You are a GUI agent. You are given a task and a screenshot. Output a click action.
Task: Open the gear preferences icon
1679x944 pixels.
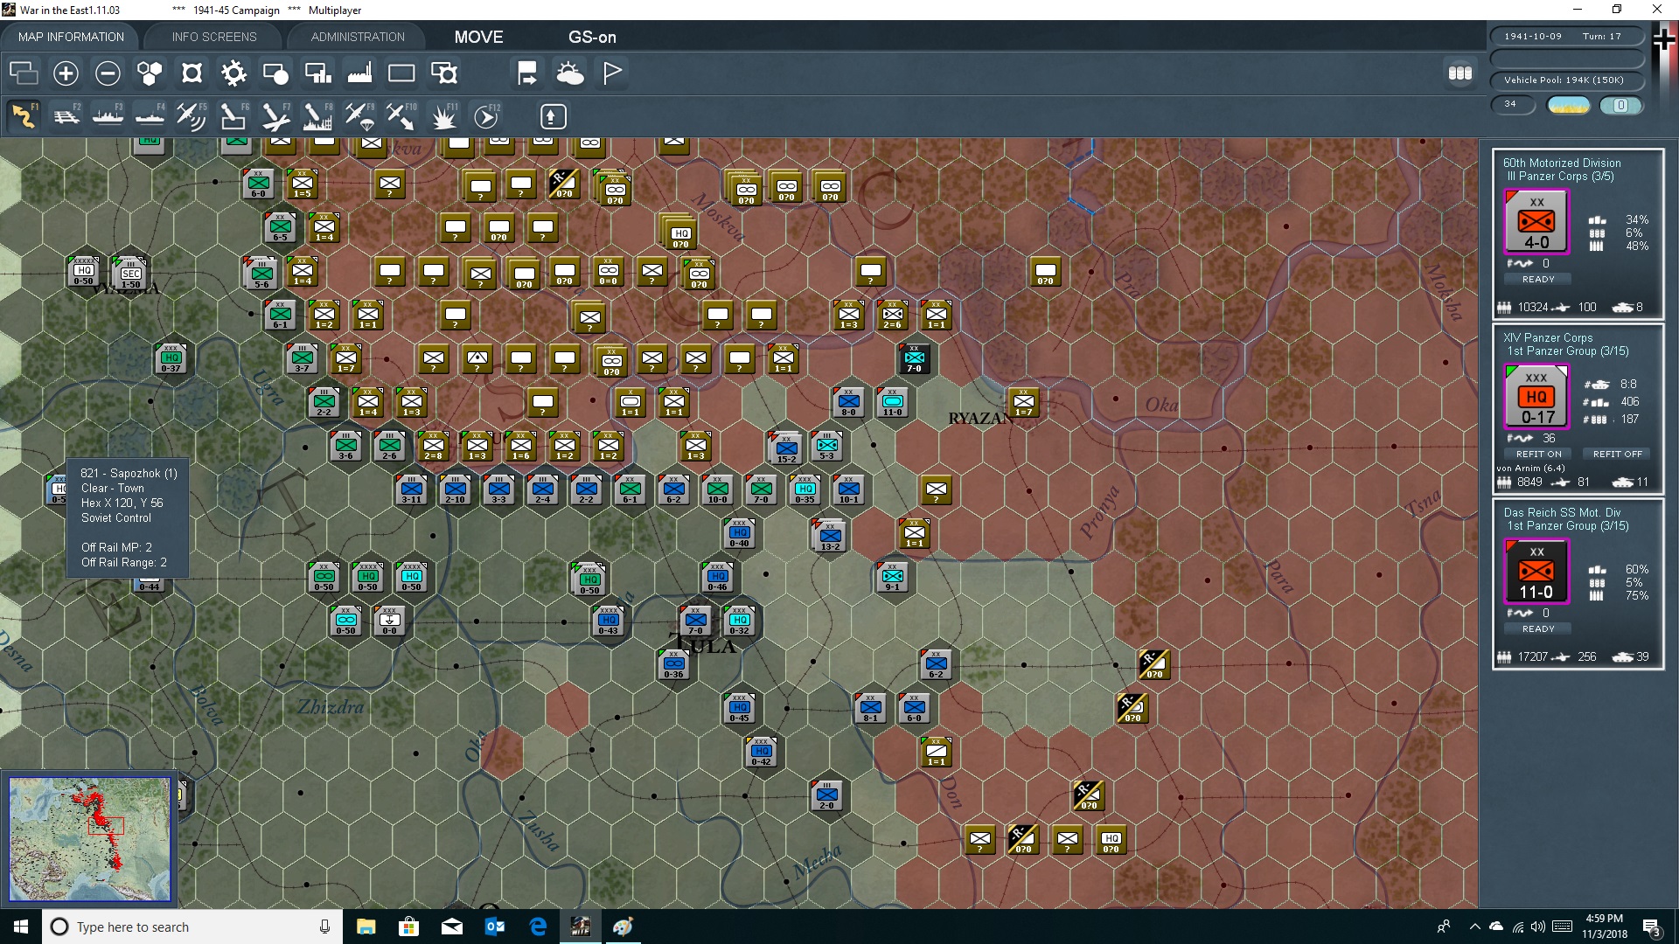(x=233, y=73)
